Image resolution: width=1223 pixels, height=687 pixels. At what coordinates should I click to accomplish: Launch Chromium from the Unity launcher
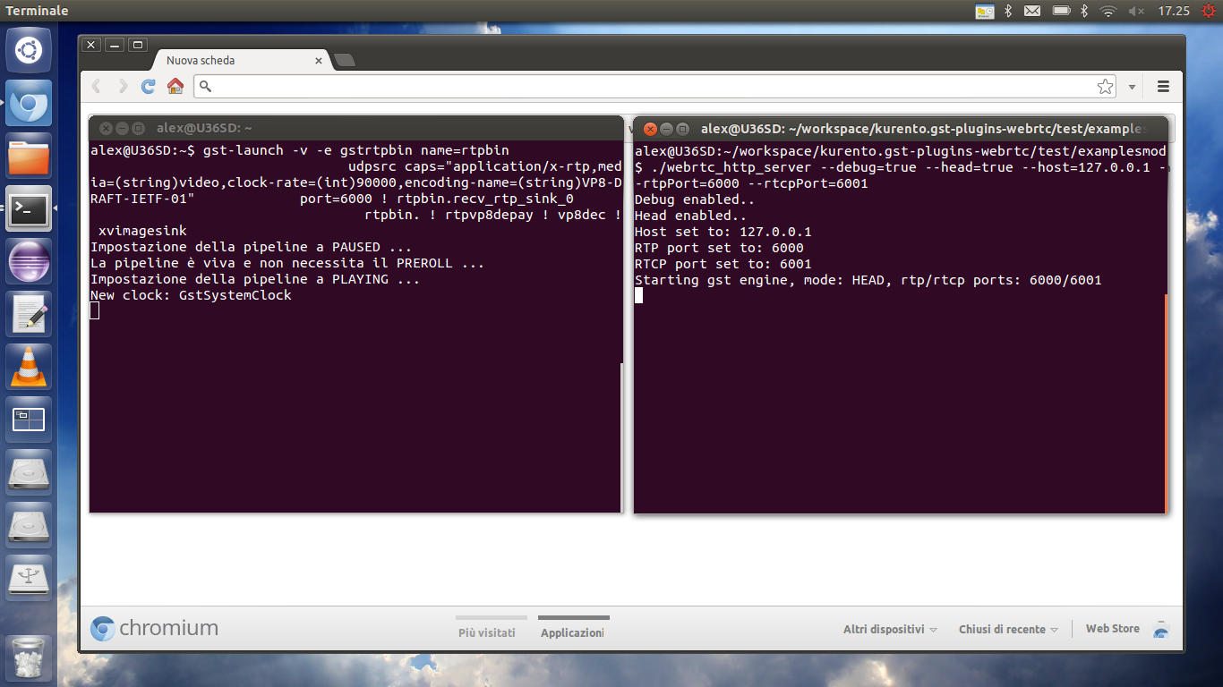[x=29, y=103]
